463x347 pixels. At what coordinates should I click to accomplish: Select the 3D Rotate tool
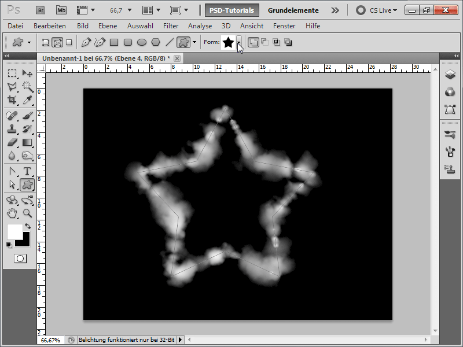click(12, 200)
